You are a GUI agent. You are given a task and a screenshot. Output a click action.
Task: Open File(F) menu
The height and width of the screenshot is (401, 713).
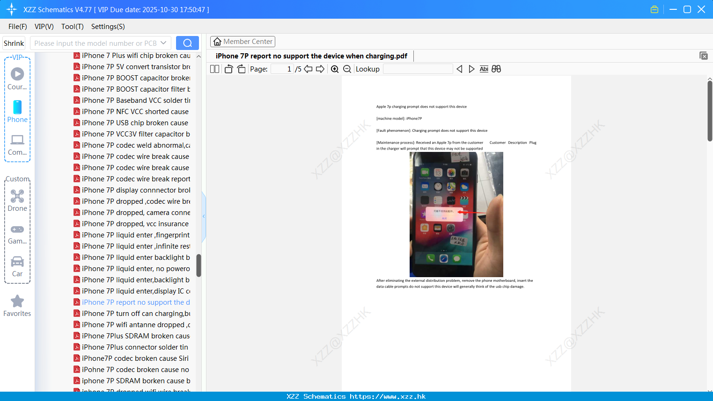(18, 27)
